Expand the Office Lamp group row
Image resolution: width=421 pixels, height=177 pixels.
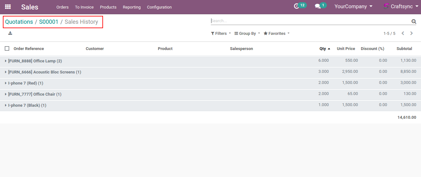pyautogui.click(x=35, y=61)
